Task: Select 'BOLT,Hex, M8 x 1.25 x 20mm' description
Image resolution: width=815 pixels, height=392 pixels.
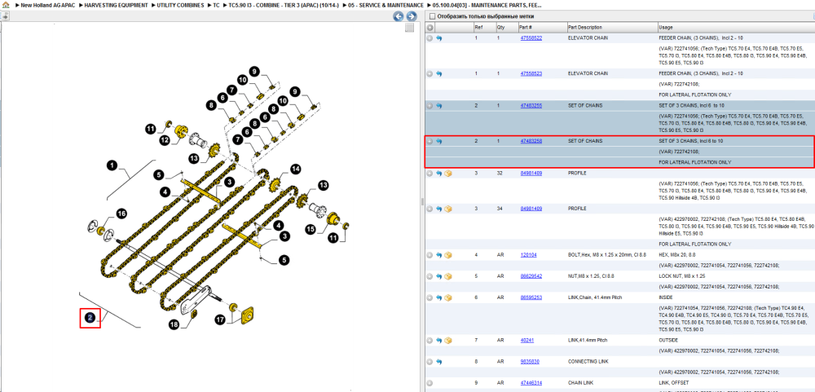Action: [607, 255]
